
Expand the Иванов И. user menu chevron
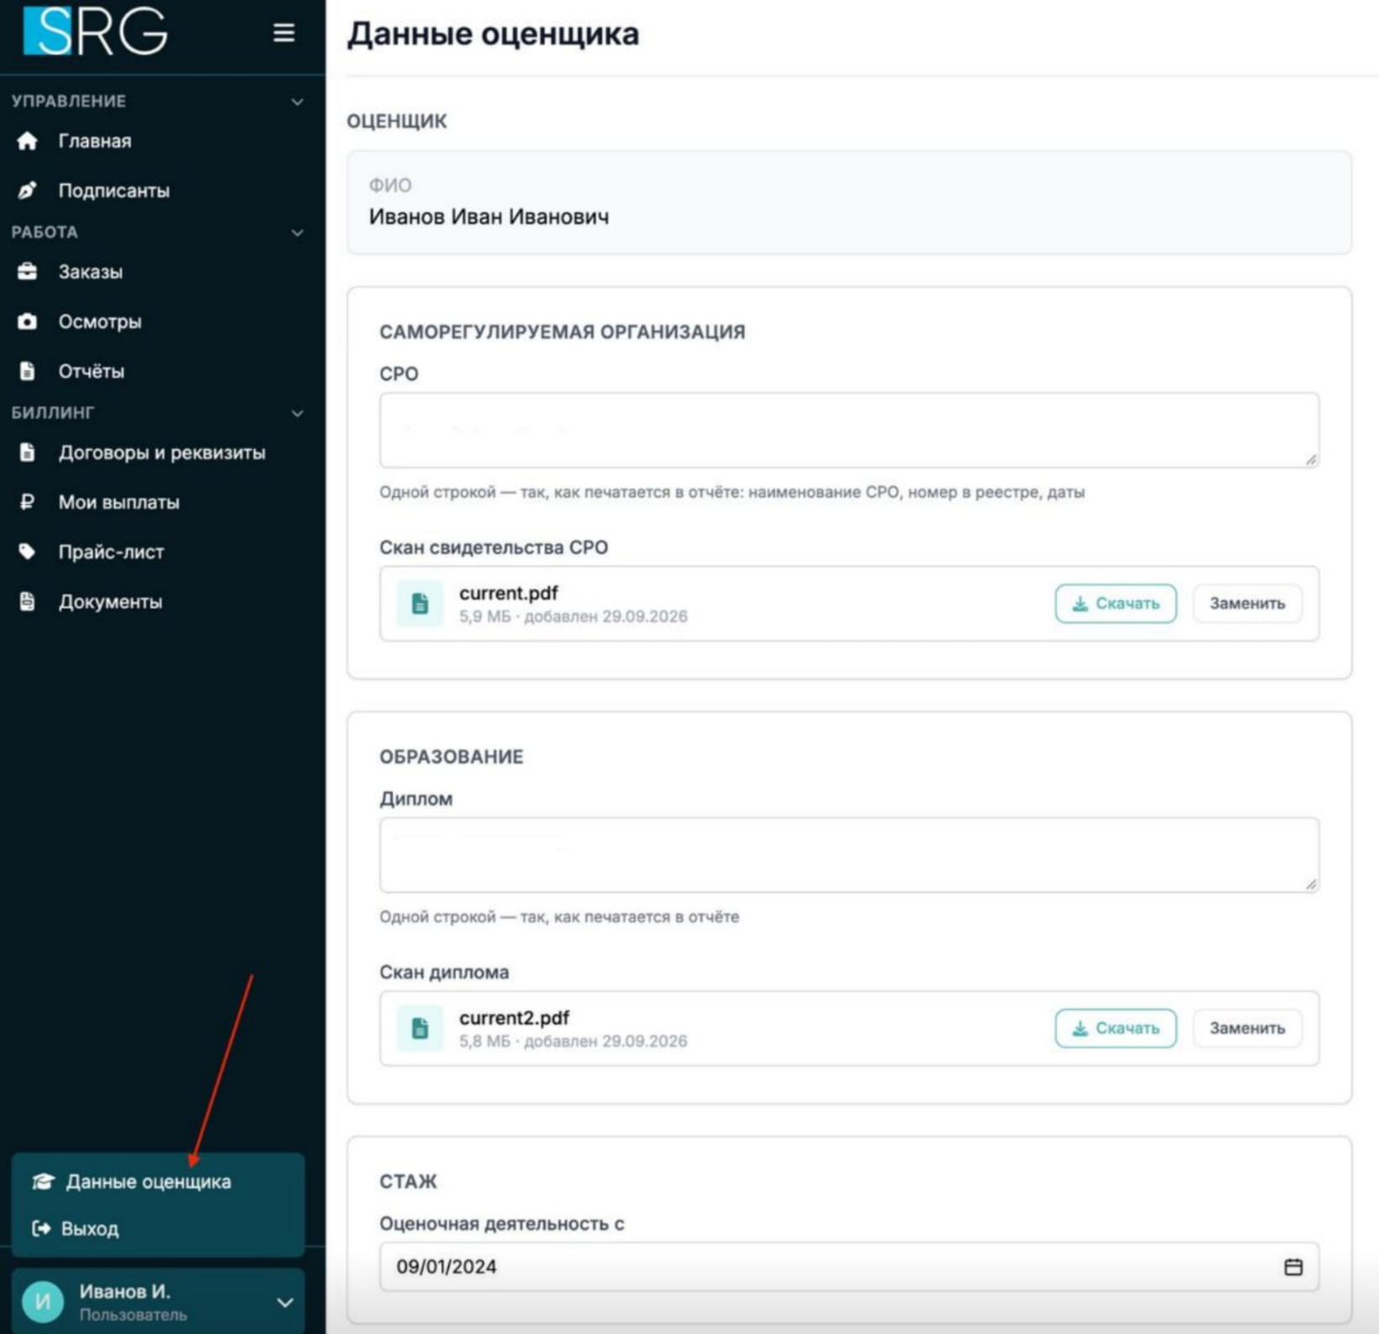(286, 1302)
